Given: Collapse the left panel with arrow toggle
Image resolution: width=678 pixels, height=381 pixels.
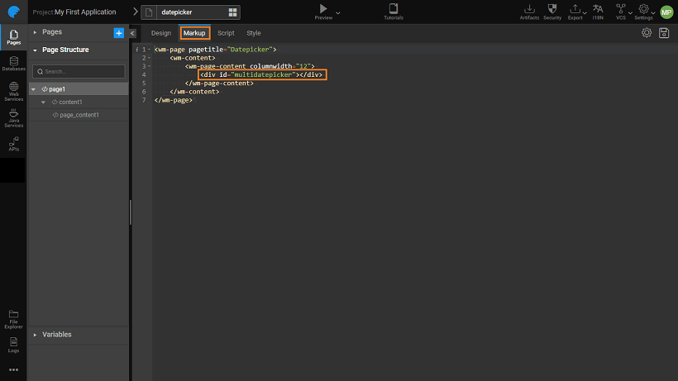Looking at the screenshot, I should tap(133, 33).
